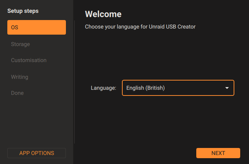
Task: Click the 'Language:' label
Action: [103, 88]
